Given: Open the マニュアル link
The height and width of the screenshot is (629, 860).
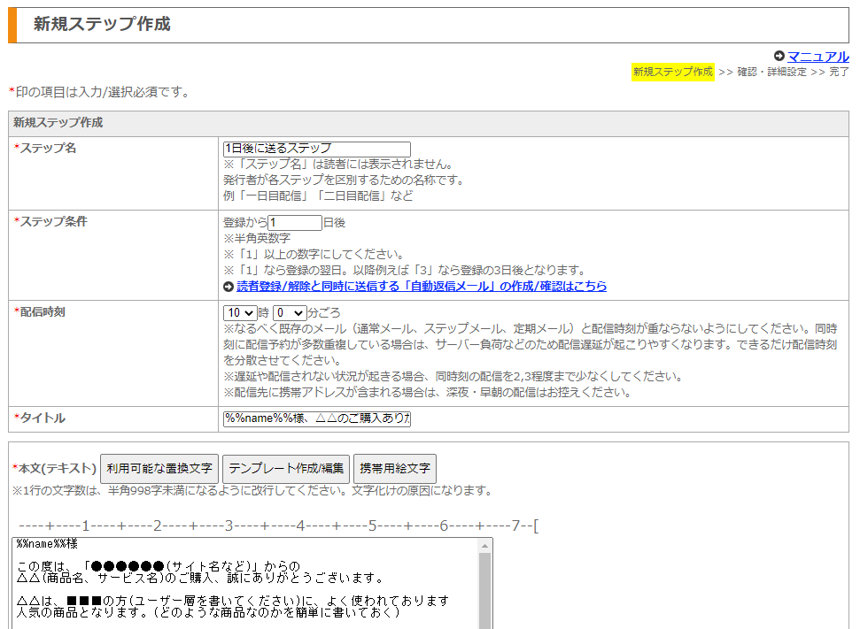Looking at the screenshot, I should click(x=818, y=57).
